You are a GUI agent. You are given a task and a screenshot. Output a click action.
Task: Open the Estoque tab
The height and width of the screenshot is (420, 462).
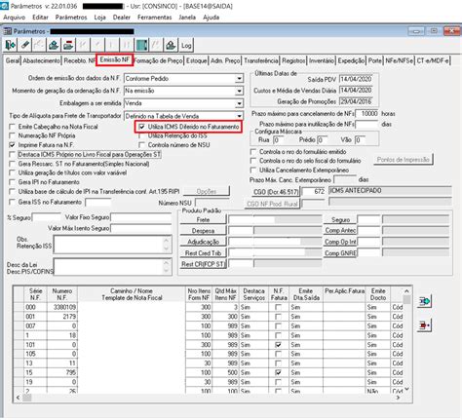click(x=197, y=60)
